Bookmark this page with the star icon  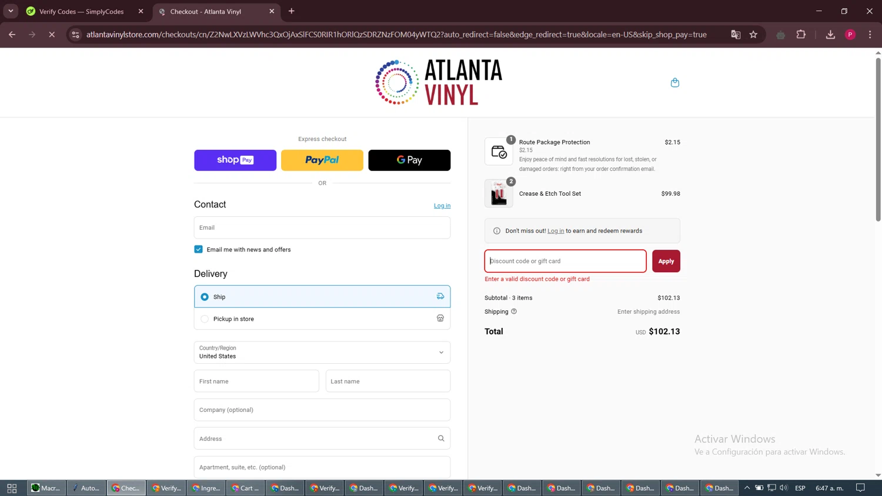click(753, 35)
